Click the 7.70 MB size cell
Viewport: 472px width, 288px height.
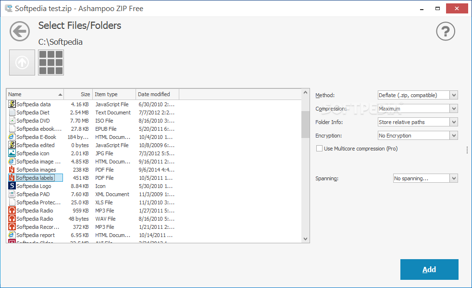pos(79,121)
